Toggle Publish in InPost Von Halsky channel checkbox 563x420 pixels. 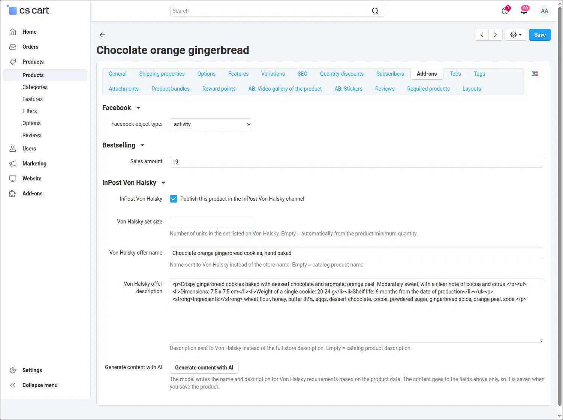point(174,199)
